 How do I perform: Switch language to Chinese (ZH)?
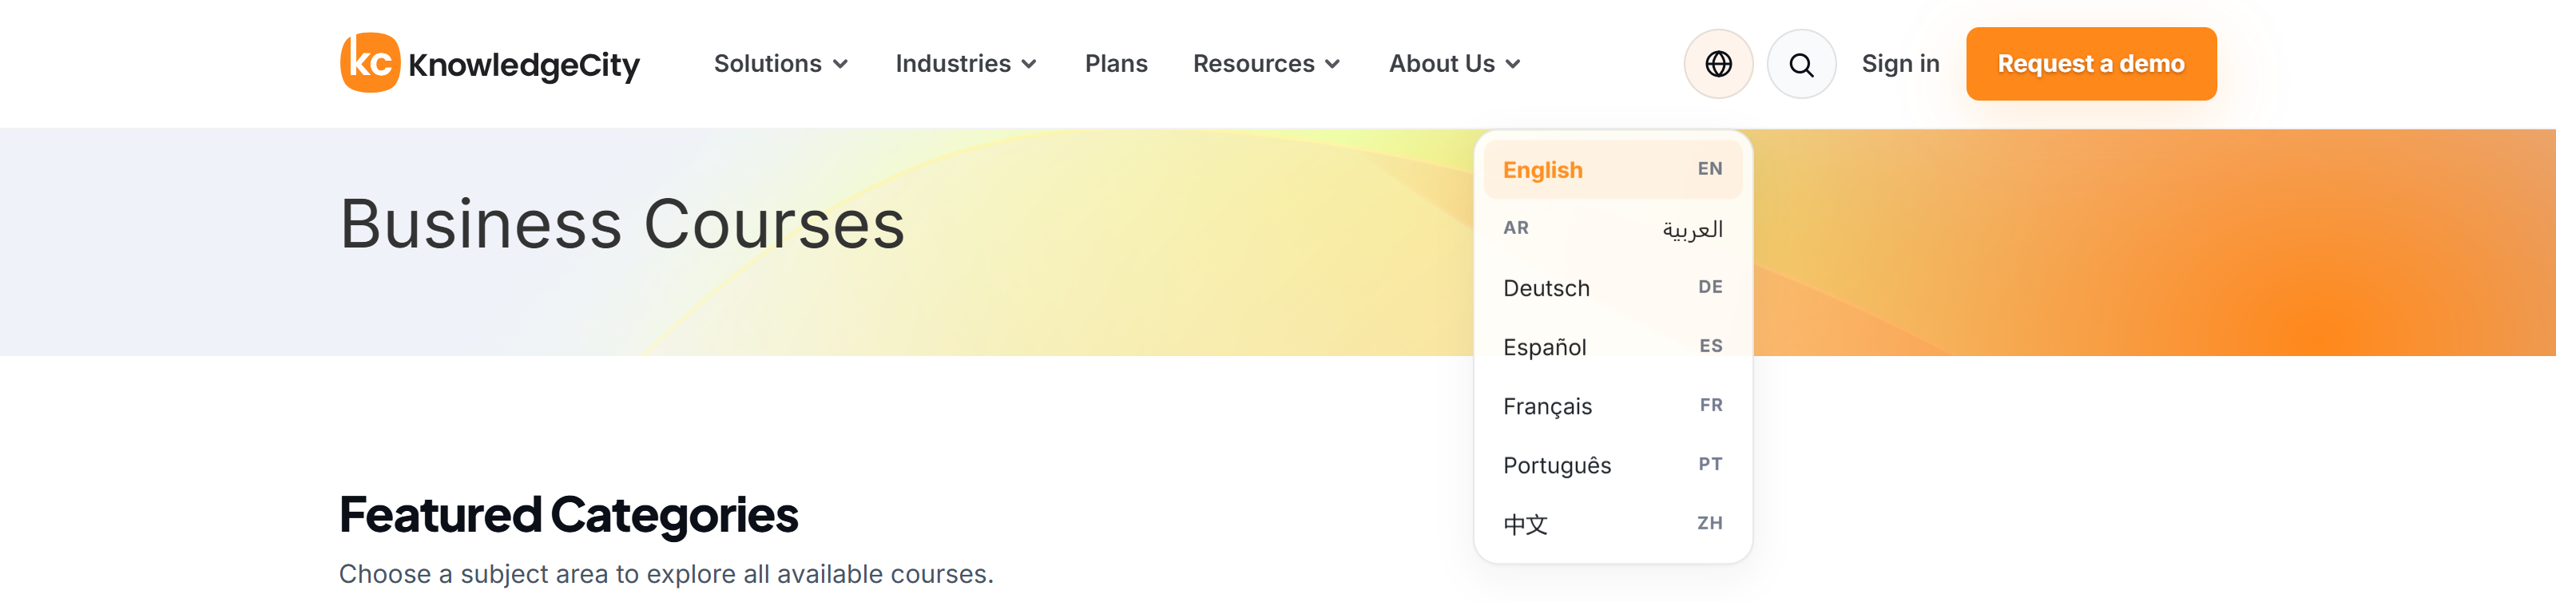pyautogui.click(x=1613, y=524)
